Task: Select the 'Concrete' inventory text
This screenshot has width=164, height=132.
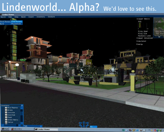Action: (x=11, y=113)
